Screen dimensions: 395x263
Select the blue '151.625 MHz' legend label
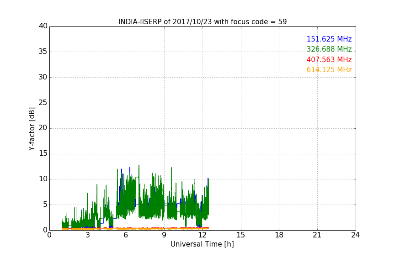click(329, 39)
